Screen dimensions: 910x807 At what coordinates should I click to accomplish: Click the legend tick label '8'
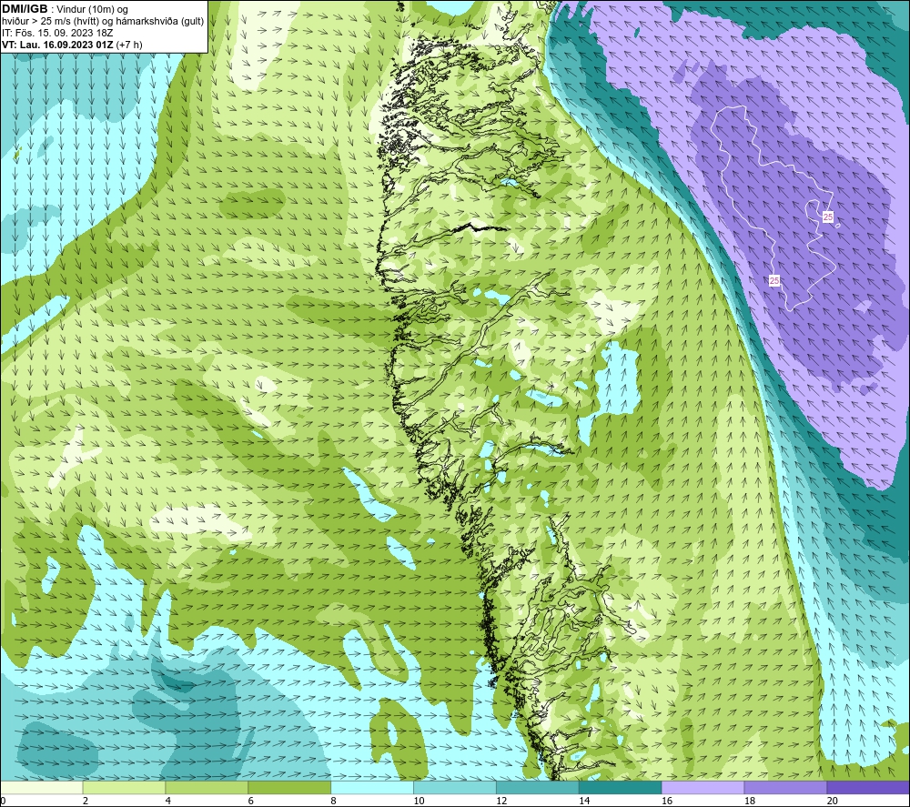point(334,801)
